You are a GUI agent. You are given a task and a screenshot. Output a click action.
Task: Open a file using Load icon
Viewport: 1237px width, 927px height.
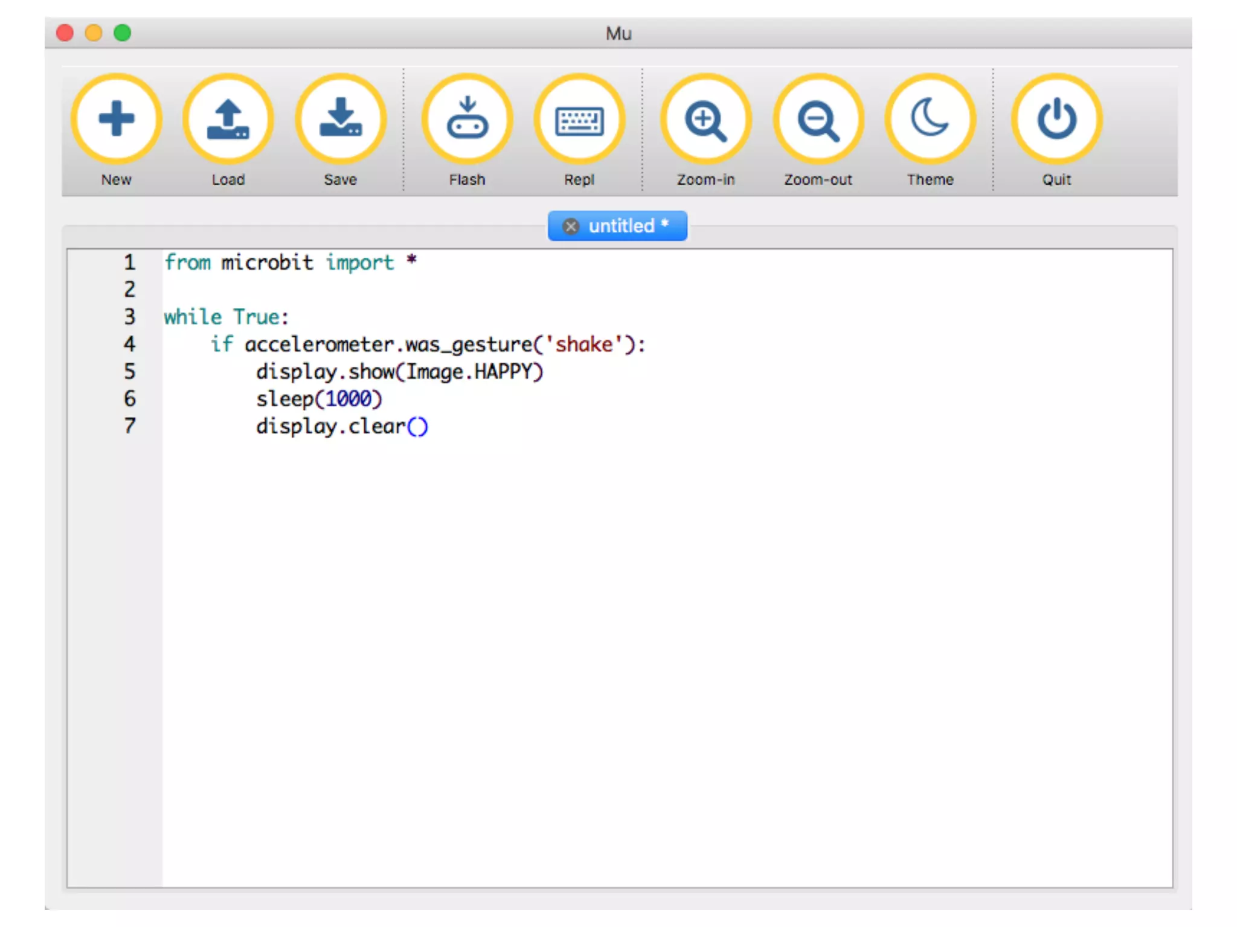tap(228, 119)
